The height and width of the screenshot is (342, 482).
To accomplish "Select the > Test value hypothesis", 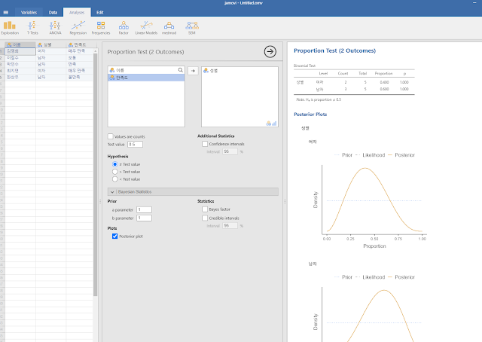I will [x=115, y=172].
